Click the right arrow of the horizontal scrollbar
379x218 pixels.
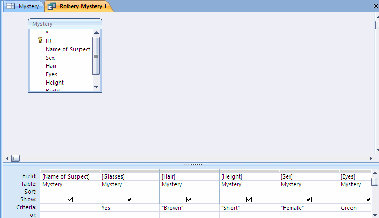coord(371,158)
